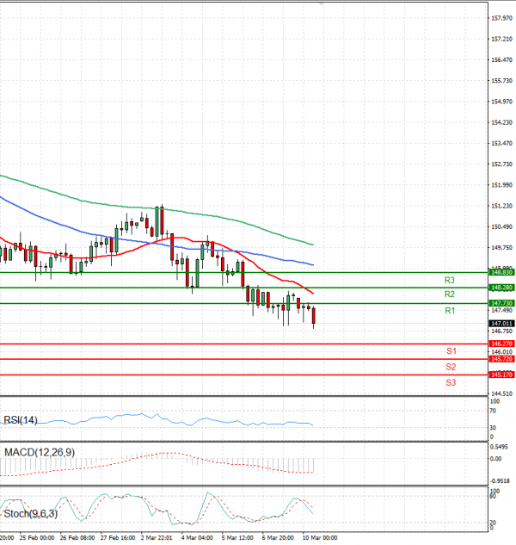Open the RSI(14) indicator label
516x545 pixels.
(x=21, y=420)
